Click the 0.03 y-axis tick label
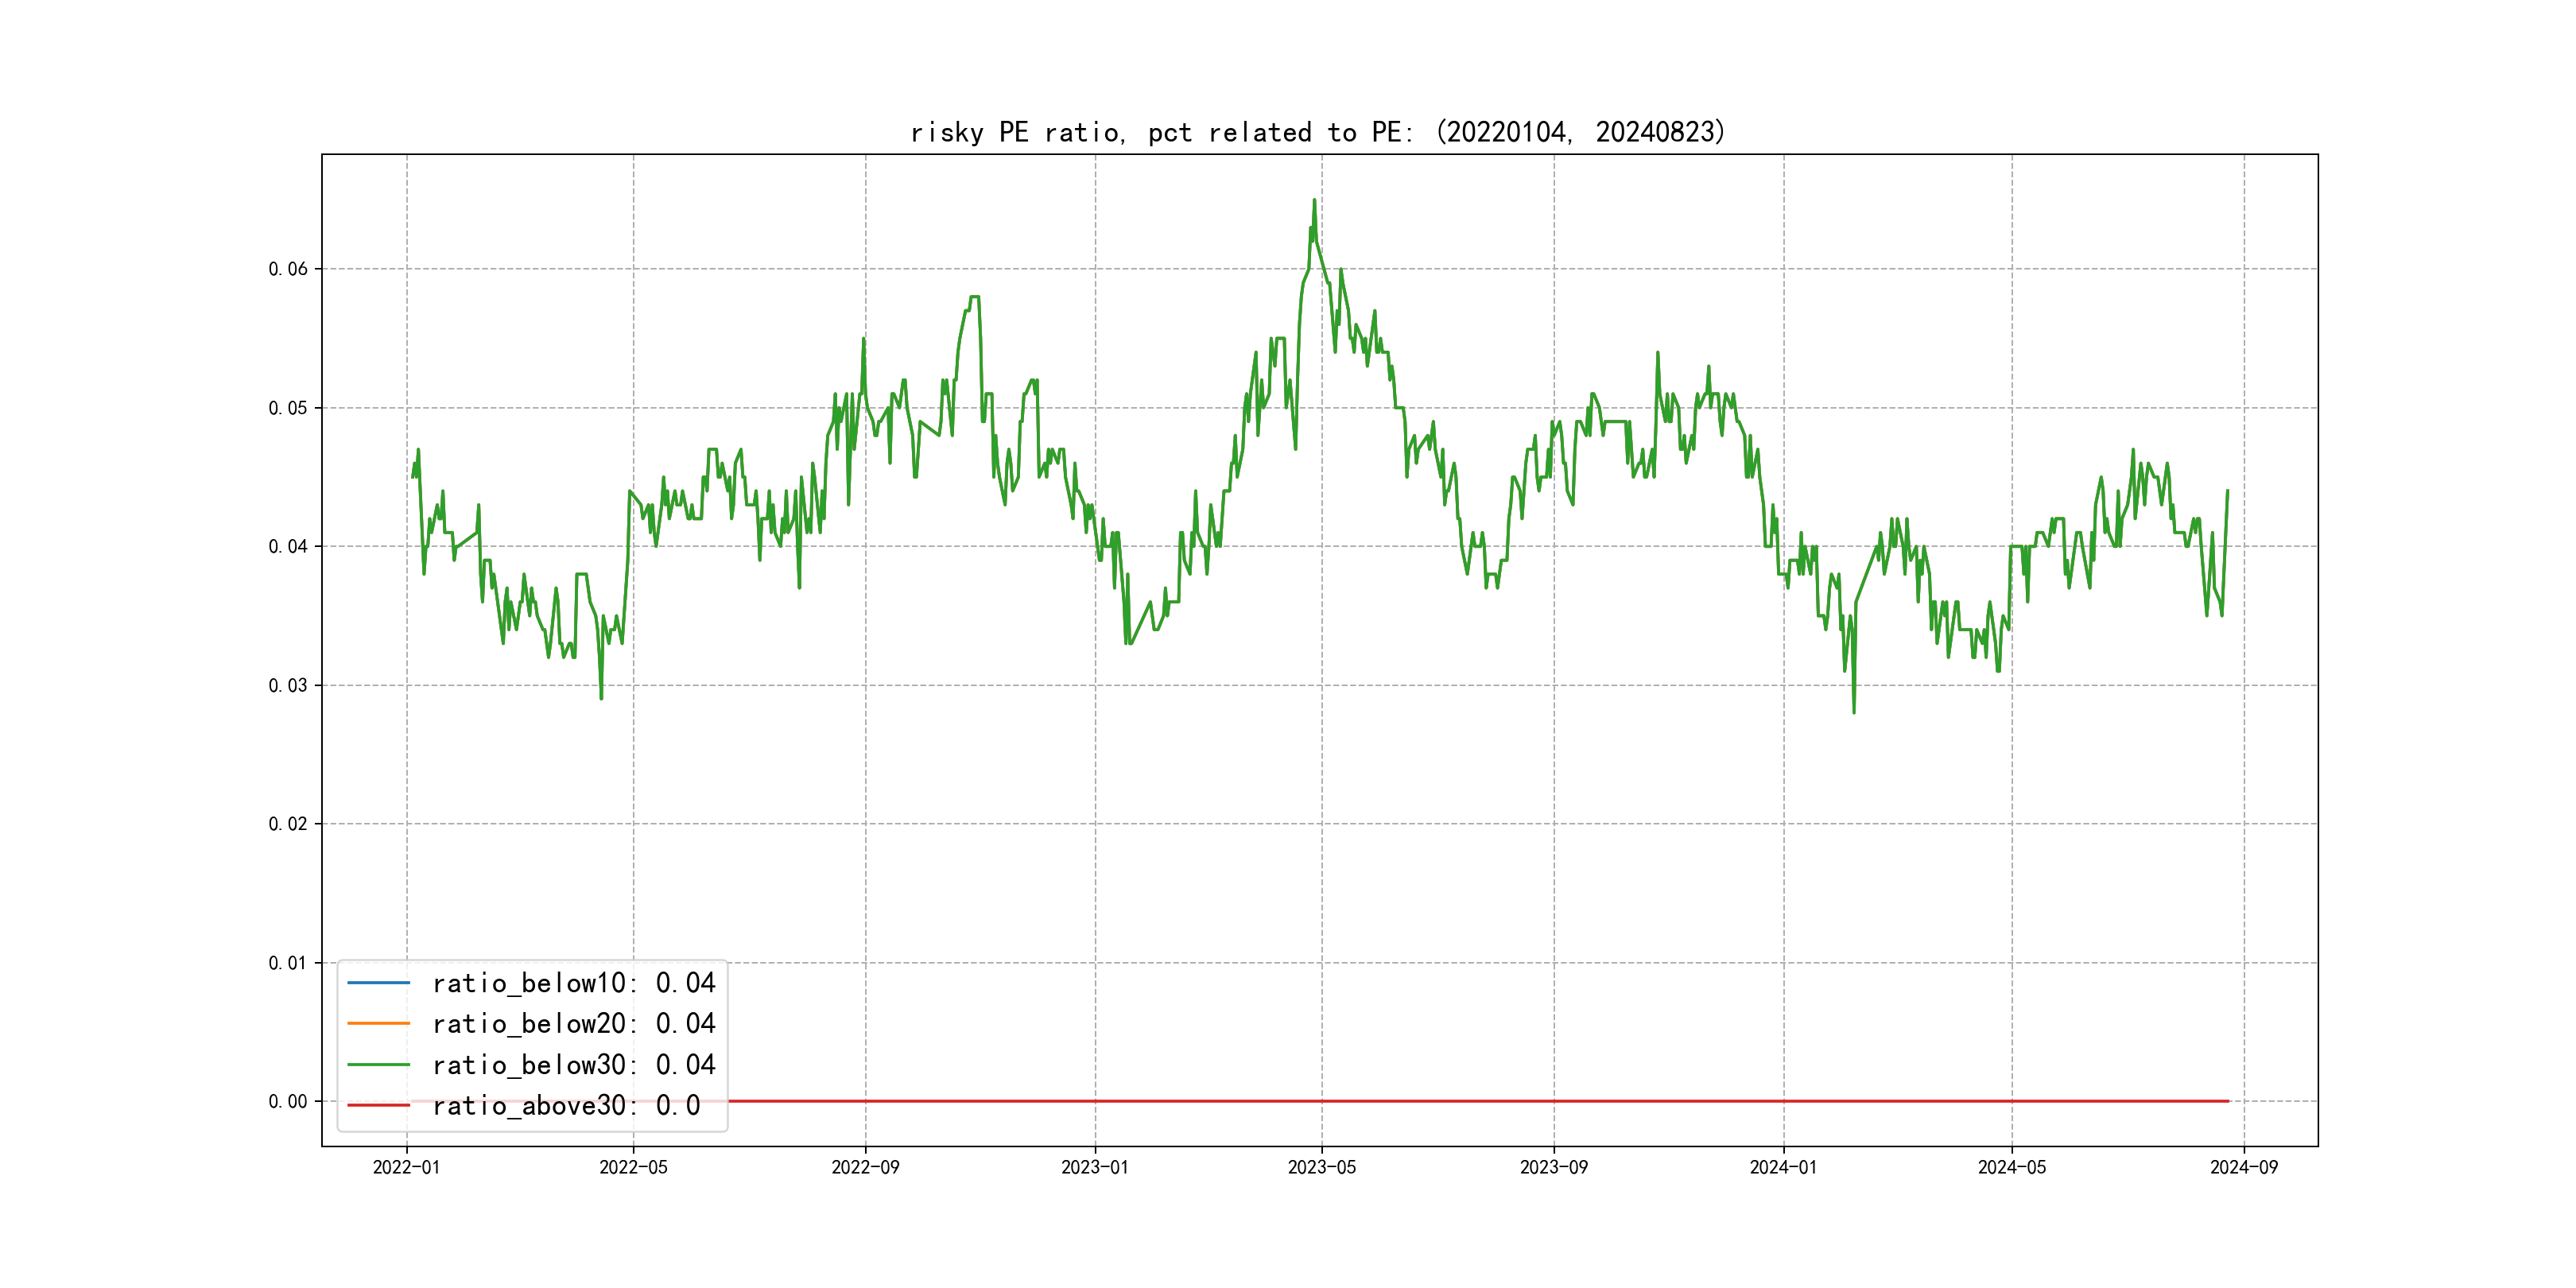 288,686
